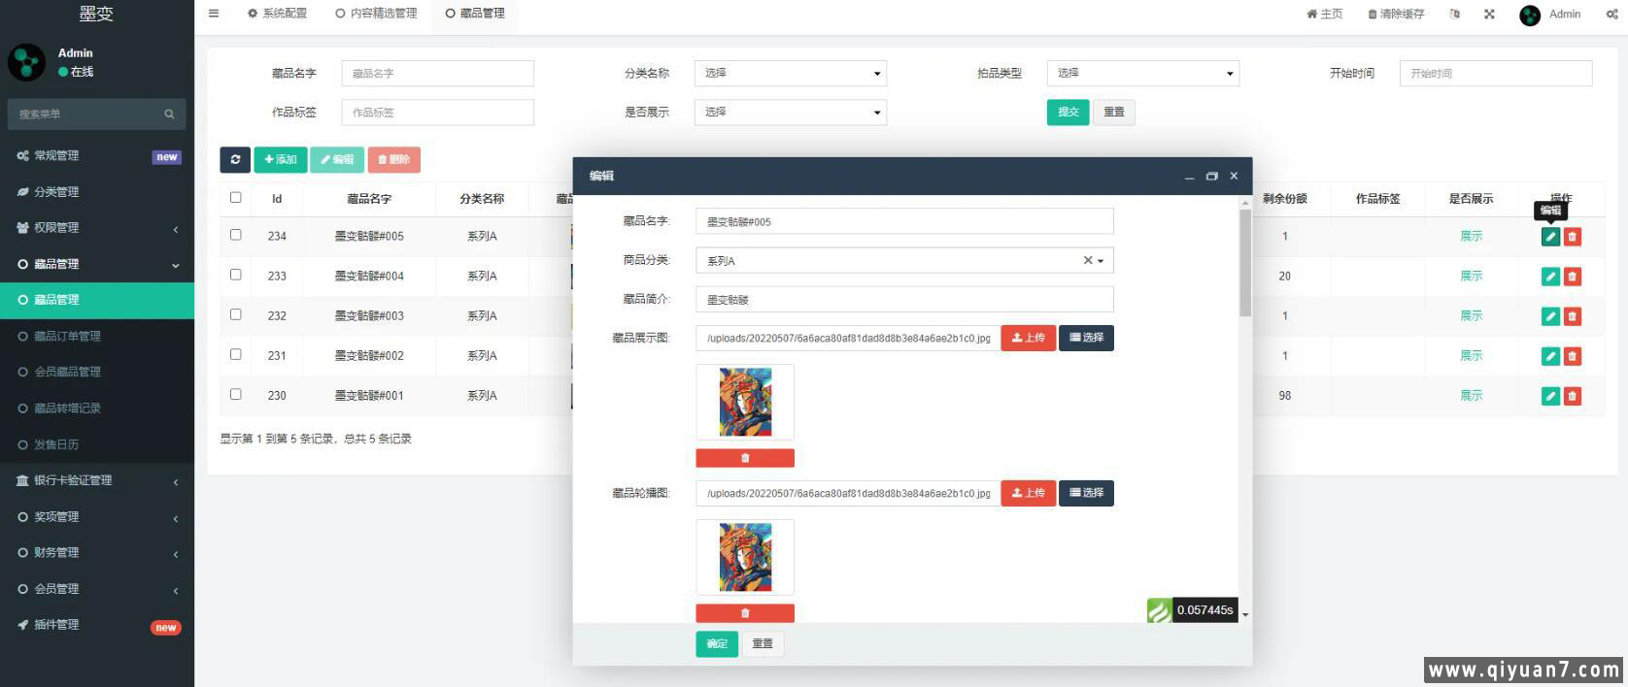Toggle the select-all checkbox in table header
1628x687 pixels.
pyautogui.click(x=236, y=198)
